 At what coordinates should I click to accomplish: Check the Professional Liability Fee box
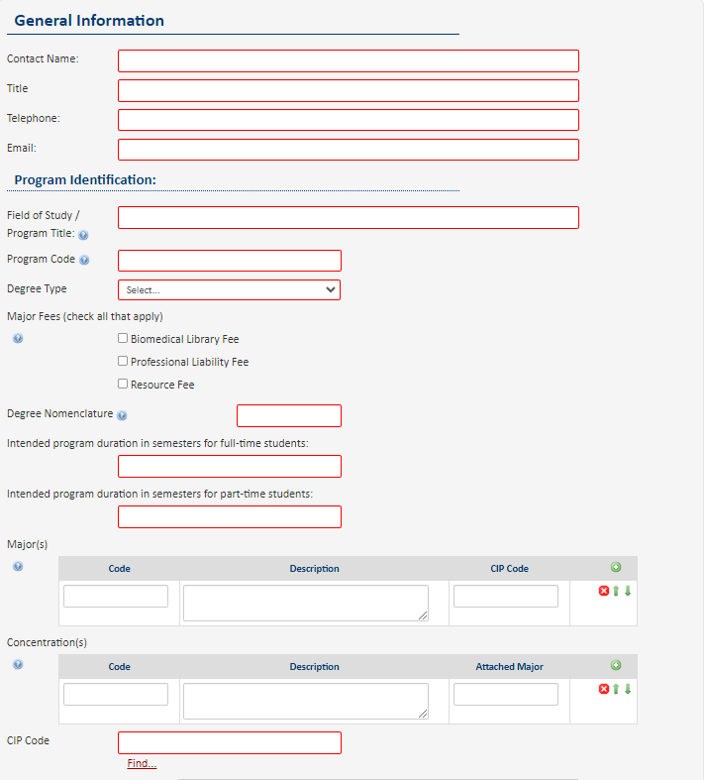click(123, 361)
